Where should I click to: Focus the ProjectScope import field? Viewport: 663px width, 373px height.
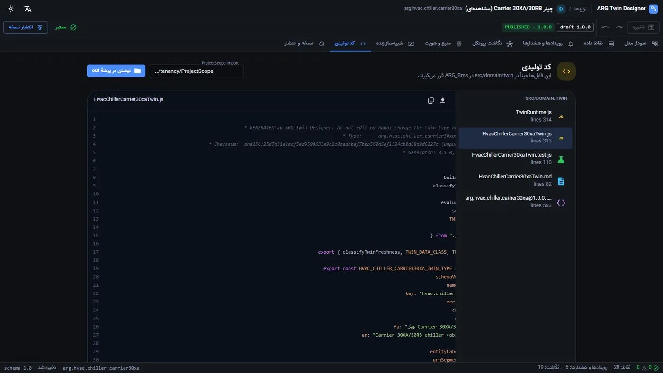197,71
